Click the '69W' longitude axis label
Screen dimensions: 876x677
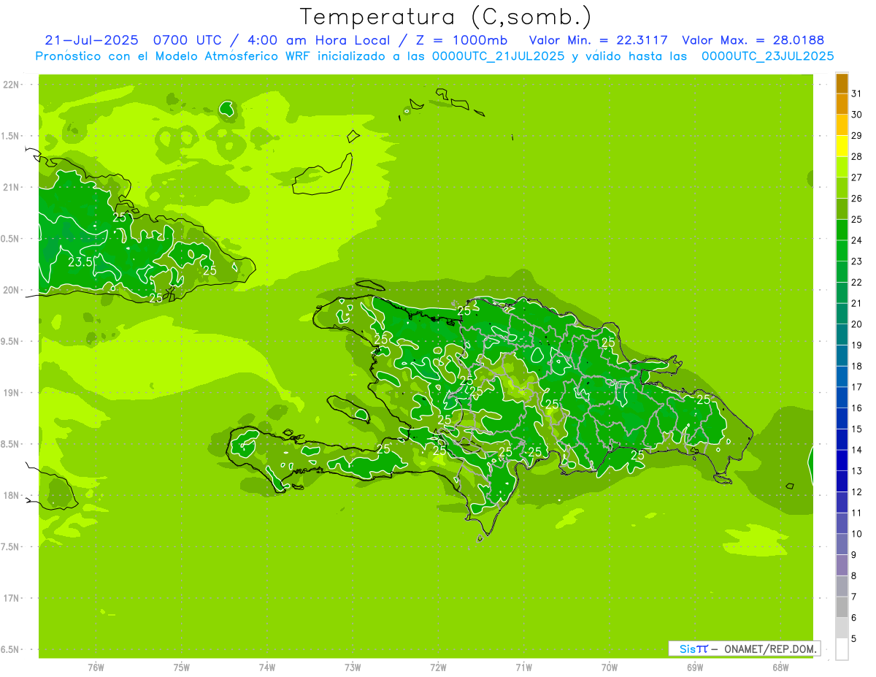[x=695, y=667]
